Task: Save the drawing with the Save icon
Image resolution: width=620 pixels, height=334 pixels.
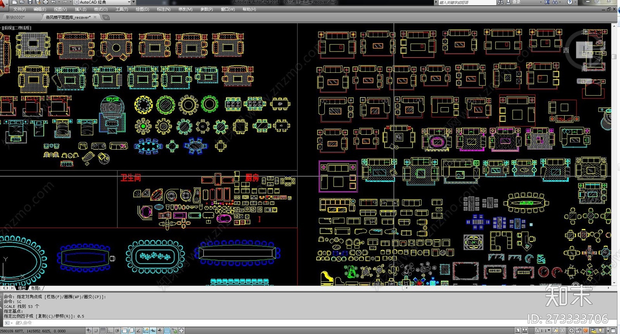Action: click(30, 2)
